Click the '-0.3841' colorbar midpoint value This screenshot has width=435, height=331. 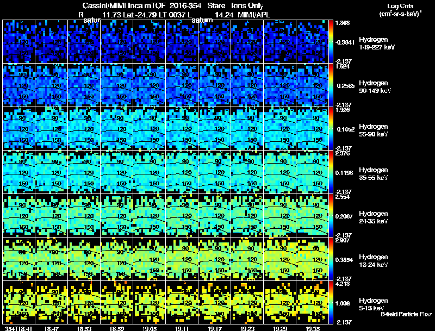345,42
